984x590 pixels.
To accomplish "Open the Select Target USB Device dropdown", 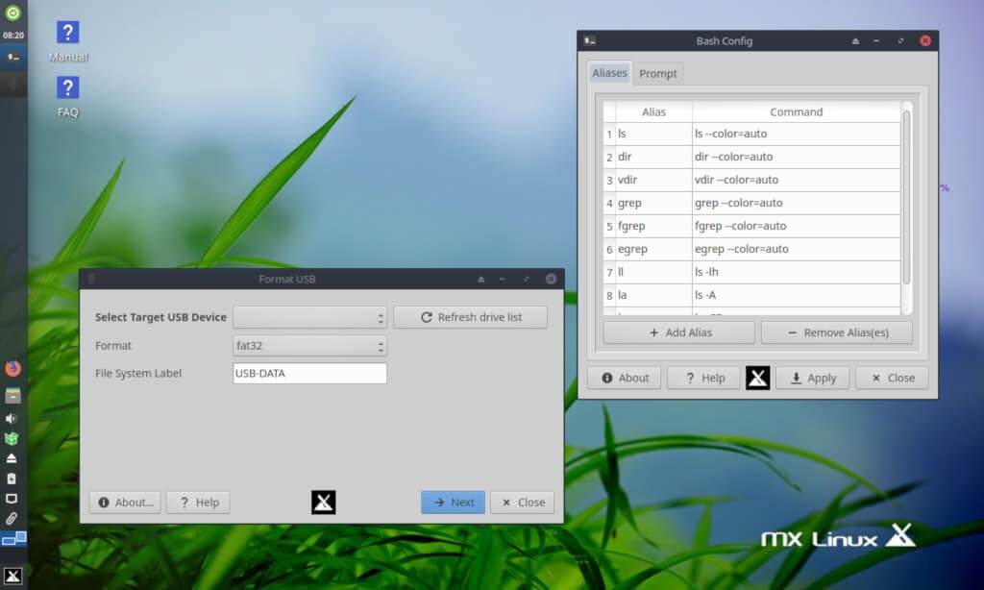I will point(309,316).
